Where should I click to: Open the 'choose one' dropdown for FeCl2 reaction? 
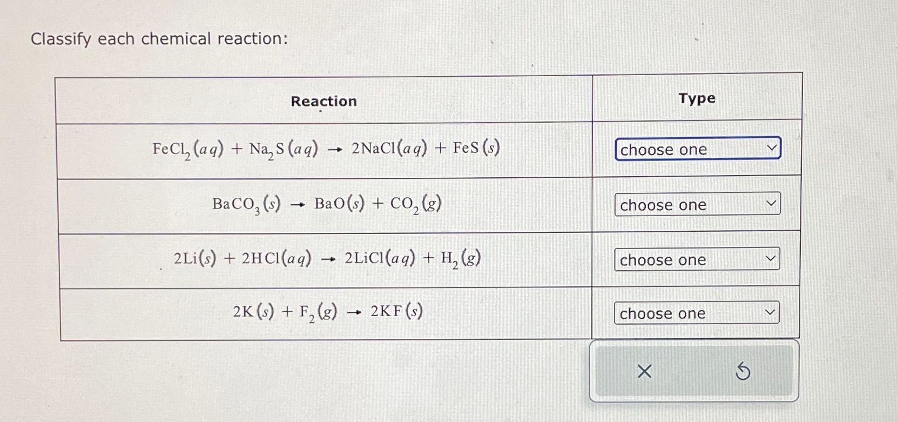(697, 150)
